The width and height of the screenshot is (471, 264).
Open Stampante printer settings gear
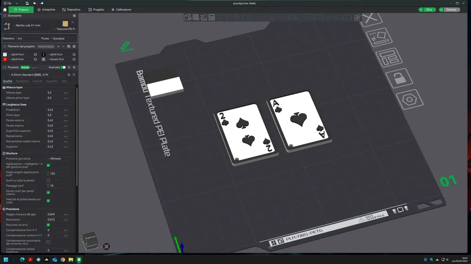pyautogui.click(x=74, y=16)
